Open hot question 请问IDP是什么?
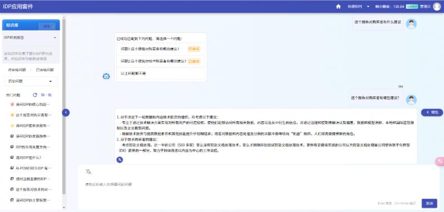444x212 pixels. (28, 158)
